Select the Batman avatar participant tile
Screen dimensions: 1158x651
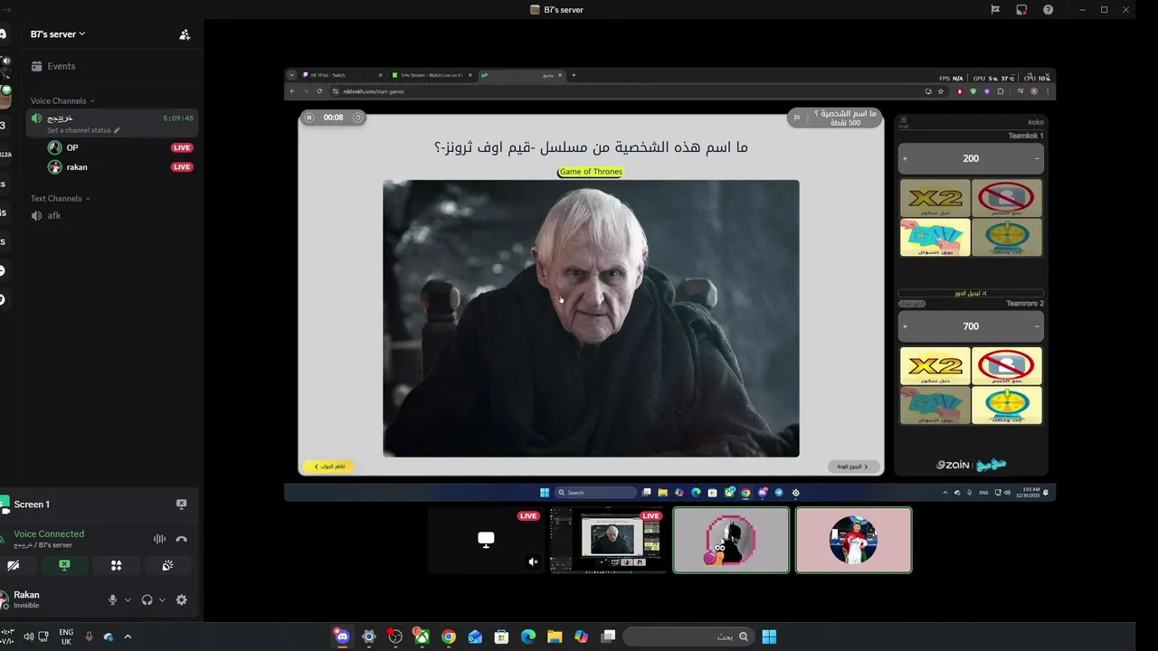click(x=731, y=540)
